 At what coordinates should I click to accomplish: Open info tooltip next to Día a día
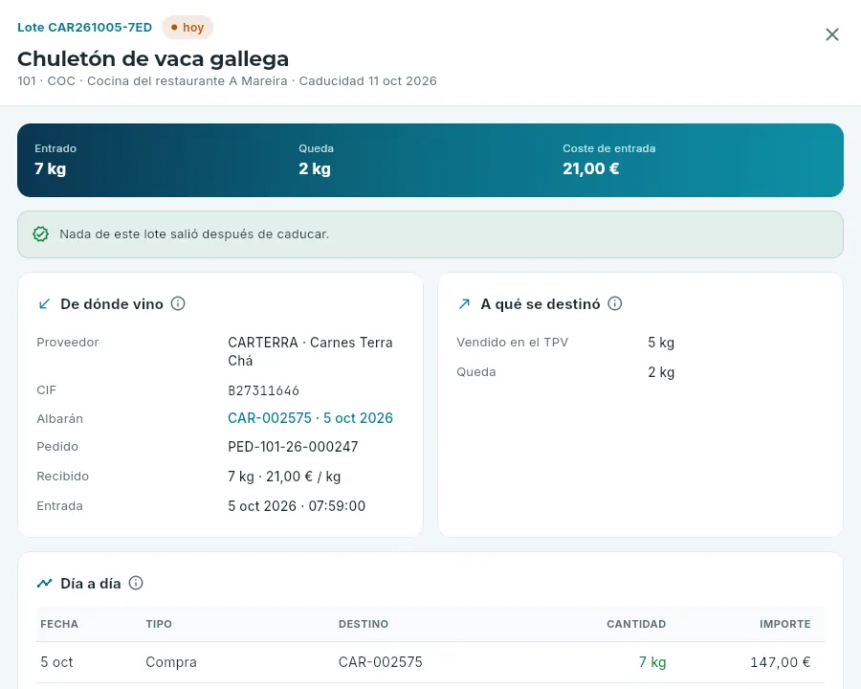[x=136, y=583]
